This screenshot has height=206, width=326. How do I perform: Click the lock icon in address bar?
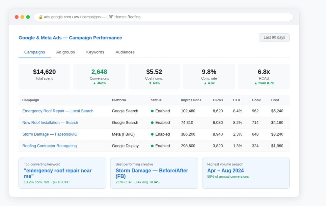tap(40, 17)
